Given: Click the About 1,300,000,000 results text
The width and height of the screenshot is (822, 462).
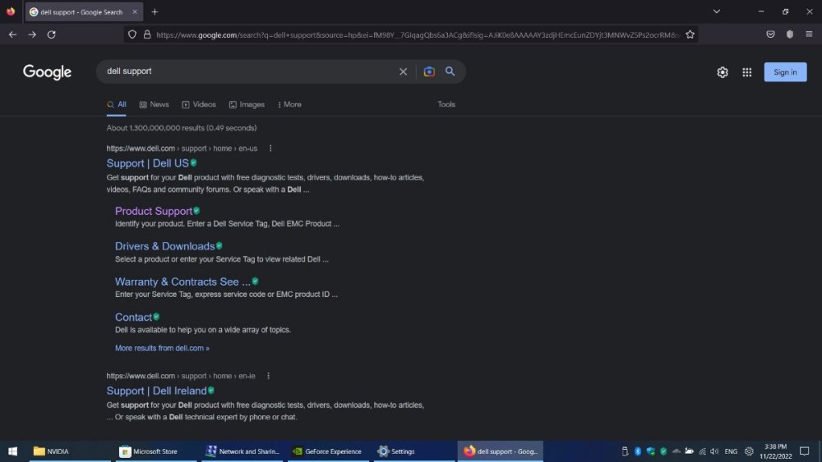Looking at the screenshot, I should [182, 128].
